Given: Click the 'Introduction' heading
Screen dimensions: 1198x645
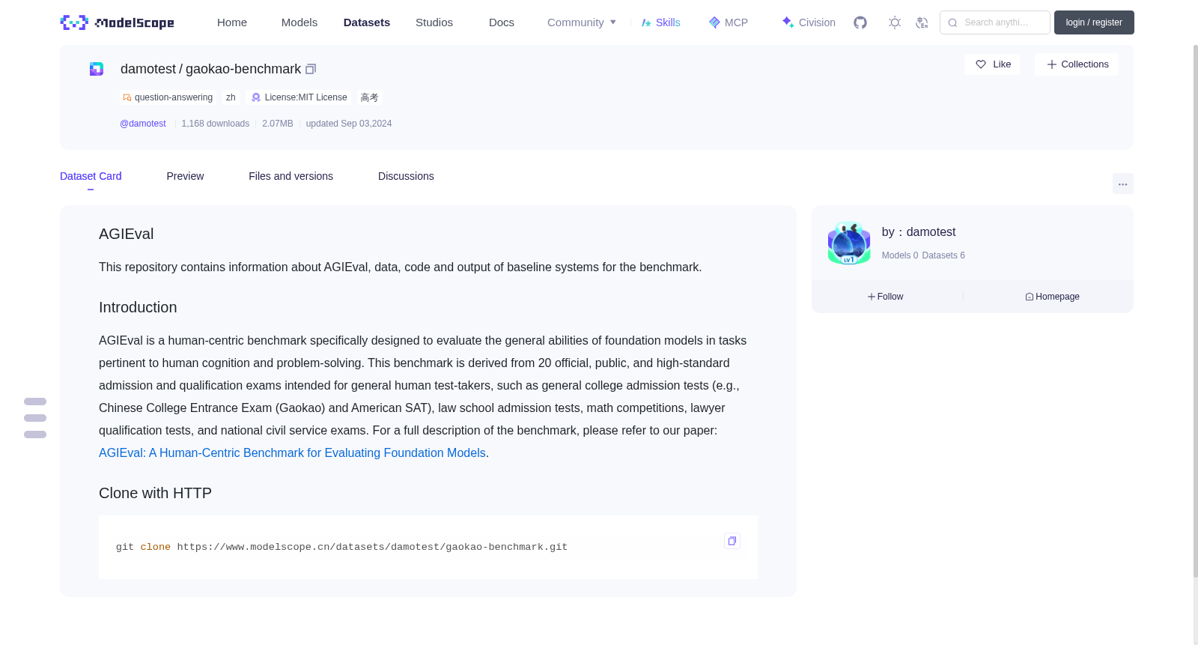Looking at the screenshot, I should pyautogui.click(x=138, y=307).
